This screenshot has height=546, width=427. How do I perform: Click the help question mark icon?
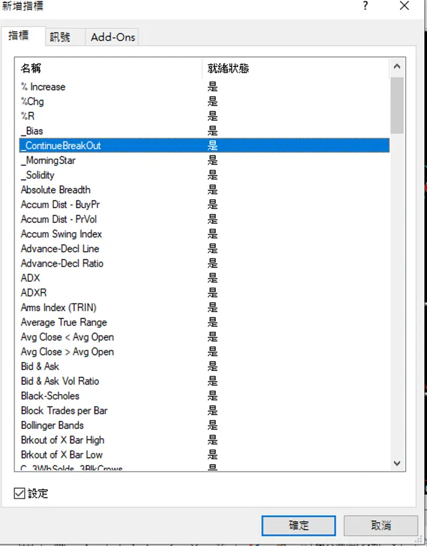tap(365, 6)
